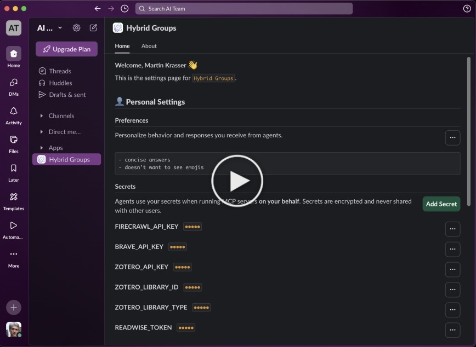
Task: Open ZOTERO_API_KEY options menu
Action: point(452,269)
